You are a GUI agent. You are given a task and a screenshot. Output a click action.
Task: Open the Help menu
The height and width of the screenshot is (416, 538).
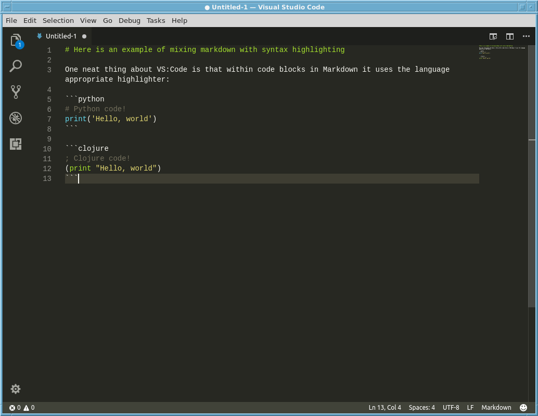180,21
